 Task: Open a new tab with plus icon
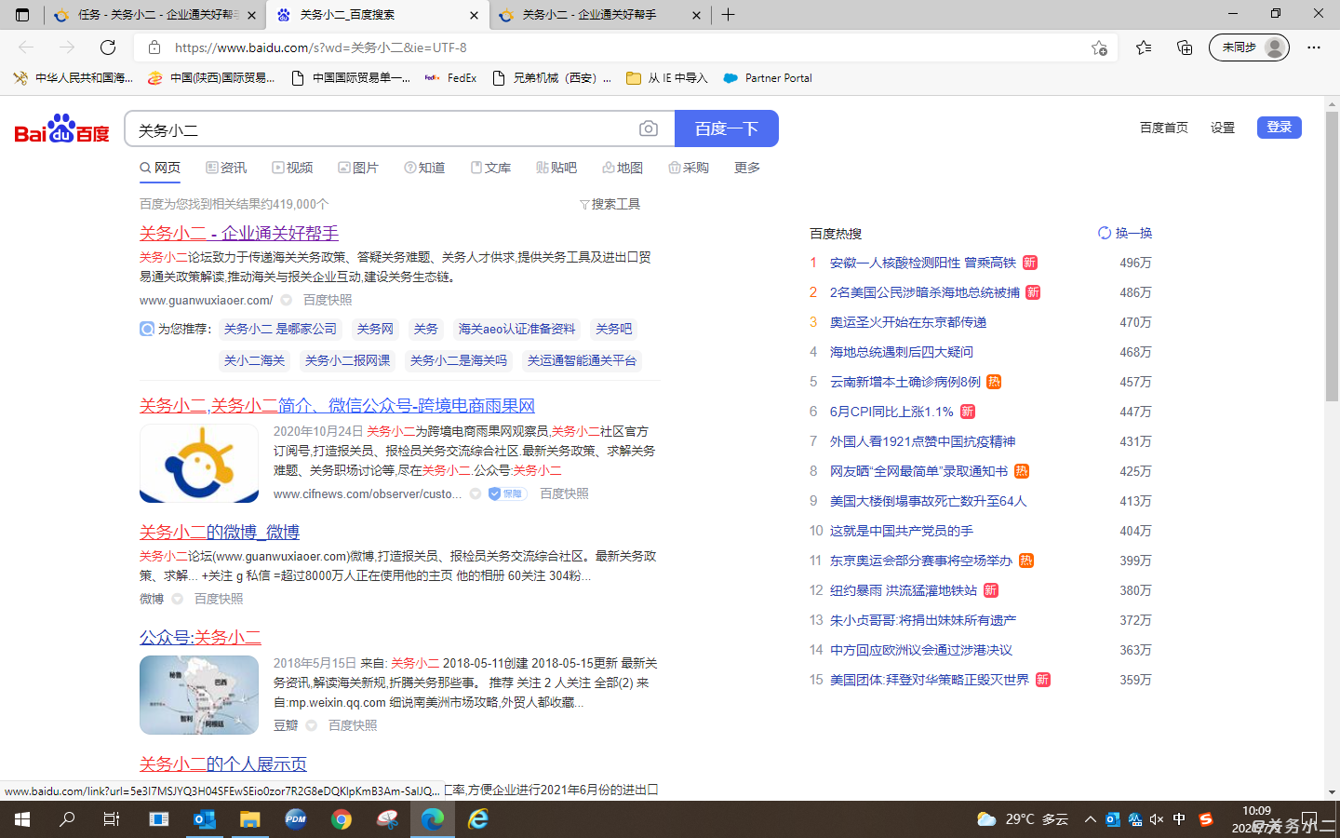(x=729, y=15)
